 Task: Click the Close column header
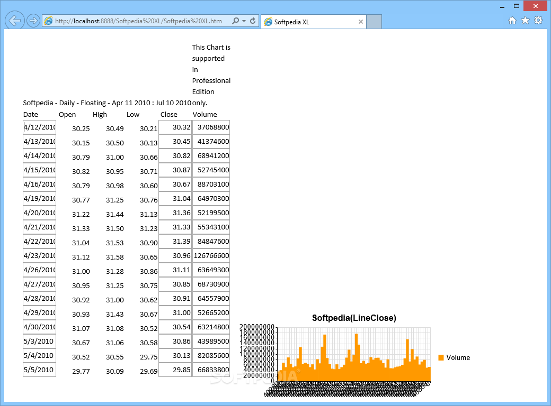pyautogui.click(x=168, y=114)
